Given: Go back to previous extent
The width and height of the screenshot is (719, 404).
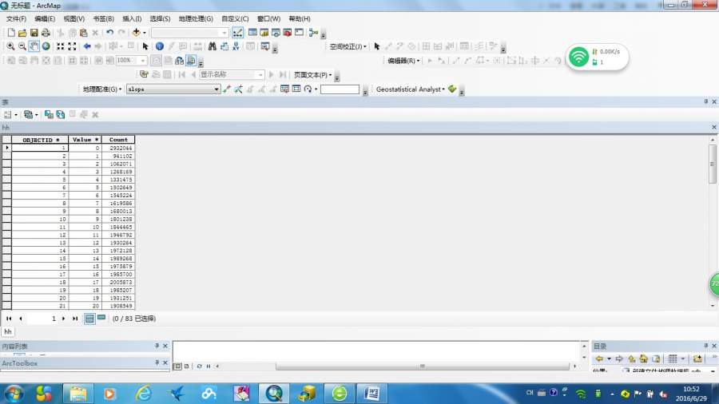Looking at the screenshot, I should 87,46.
